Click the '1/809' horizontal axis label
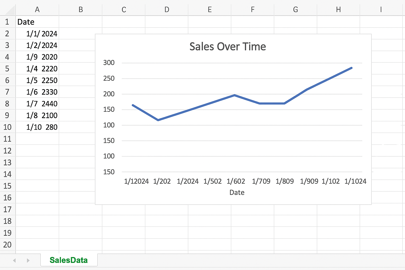This screenshot has height=270, width=405. point(285,181)
